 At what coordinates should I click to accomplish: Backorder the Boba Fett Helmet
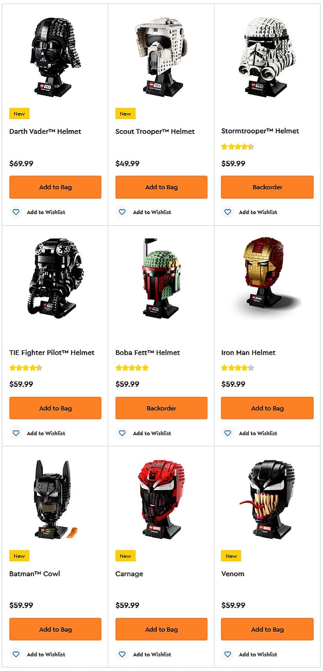(x=161, y=408)
